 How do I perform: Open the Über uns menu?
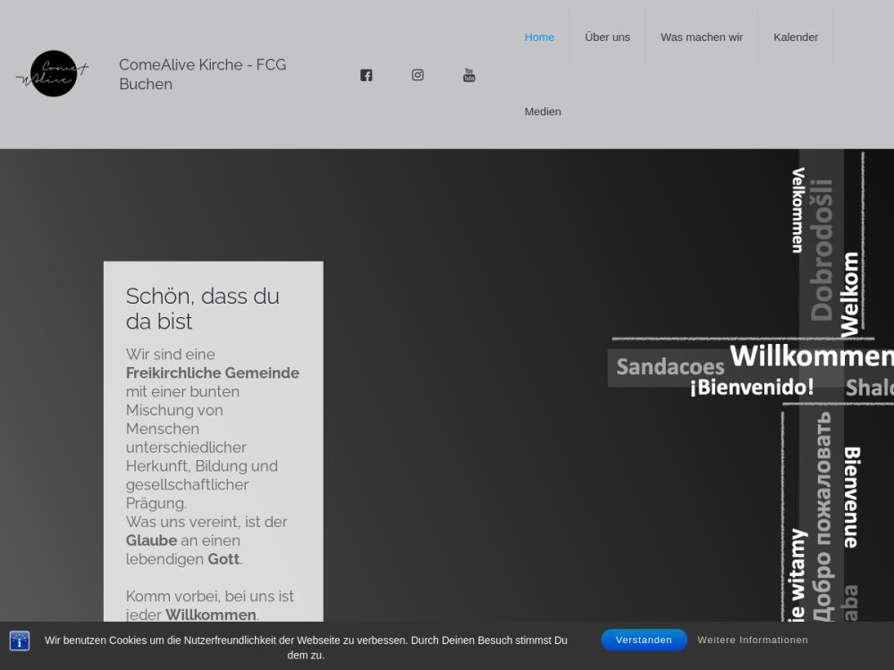pos(607,38)
